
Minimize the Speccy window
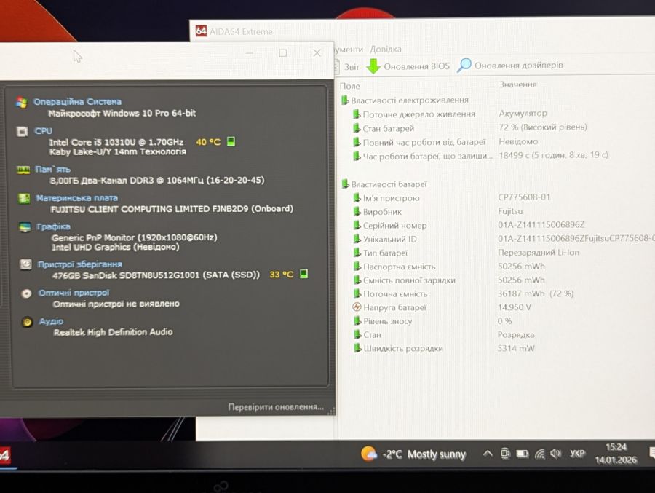point(250,52)
